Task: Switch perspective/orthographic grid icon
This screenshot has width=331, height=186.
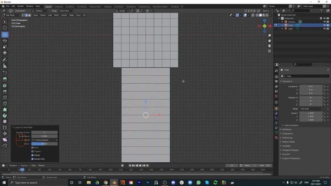Action: (269, 51)
